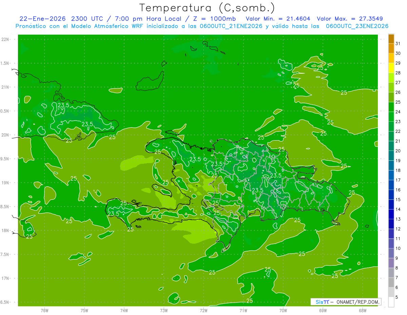Click the 71W longitude axis label
407x315 pixels.
243,310
